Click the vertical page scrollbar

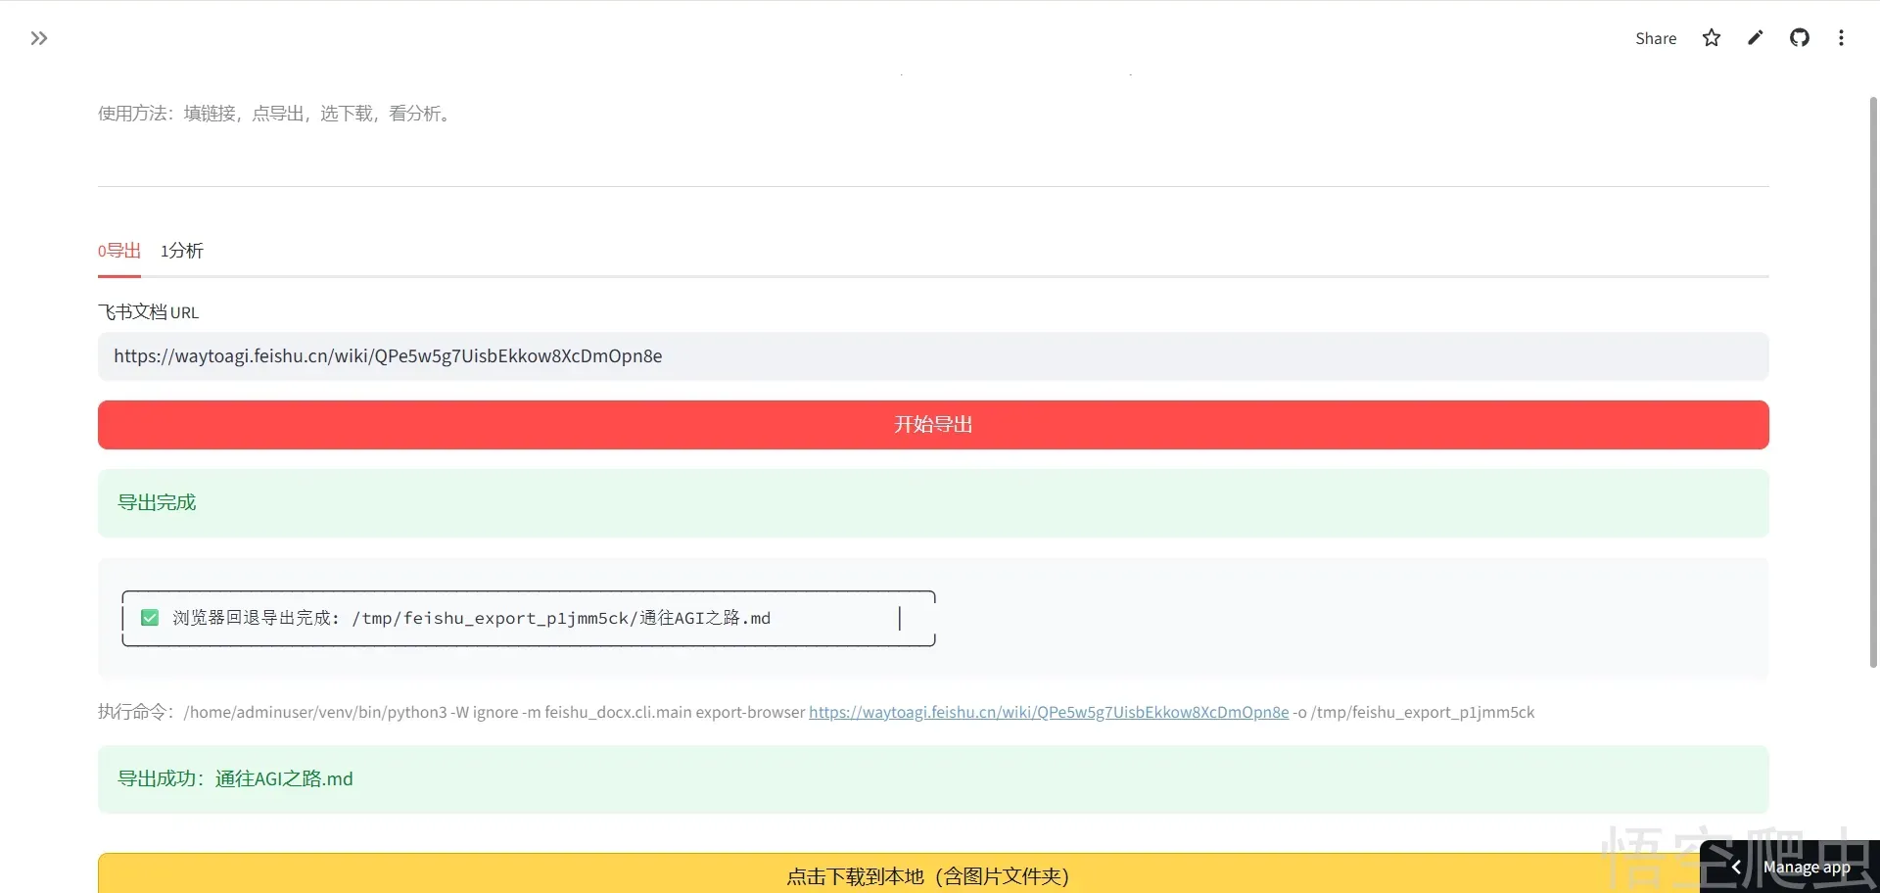[1873, 382]
